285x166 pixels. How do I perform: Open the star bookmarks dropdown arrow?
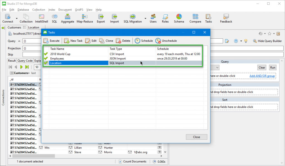tap(274, 34)
